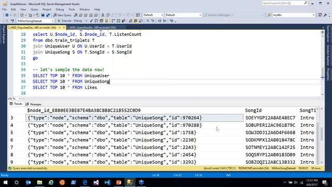The height and width of the screenshot is (187, 332).
Task: Open the Properties side tab
Action: 328,74
